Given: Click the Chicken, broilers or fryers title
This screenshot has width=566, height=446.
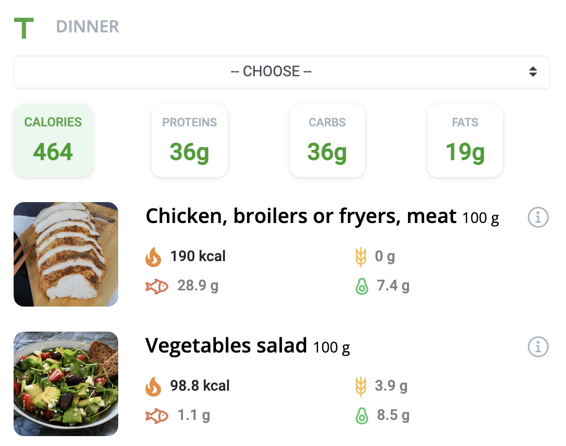Looking at the screenshot, I should tap(301, 216).
